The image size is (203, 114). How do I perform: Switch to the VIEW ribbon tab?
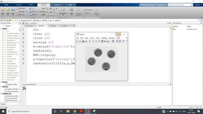(x=70, y=5)
